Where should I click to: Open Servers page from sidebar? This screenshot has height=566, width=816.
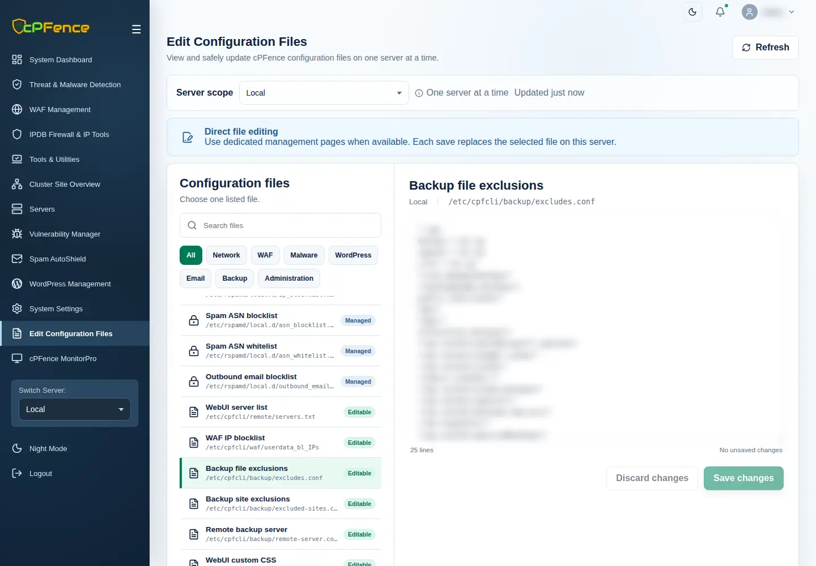tap(75, 209)
